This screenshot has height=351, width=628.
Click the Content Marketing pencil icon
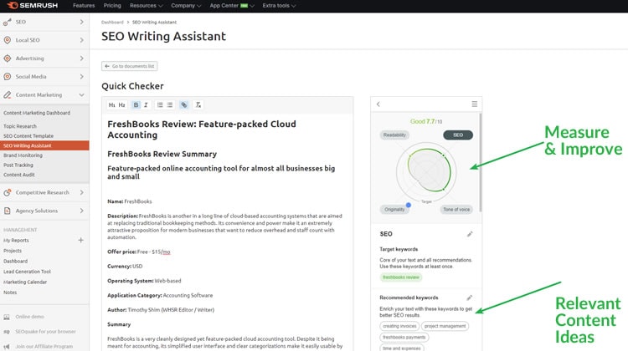click(x=8, y=94)
